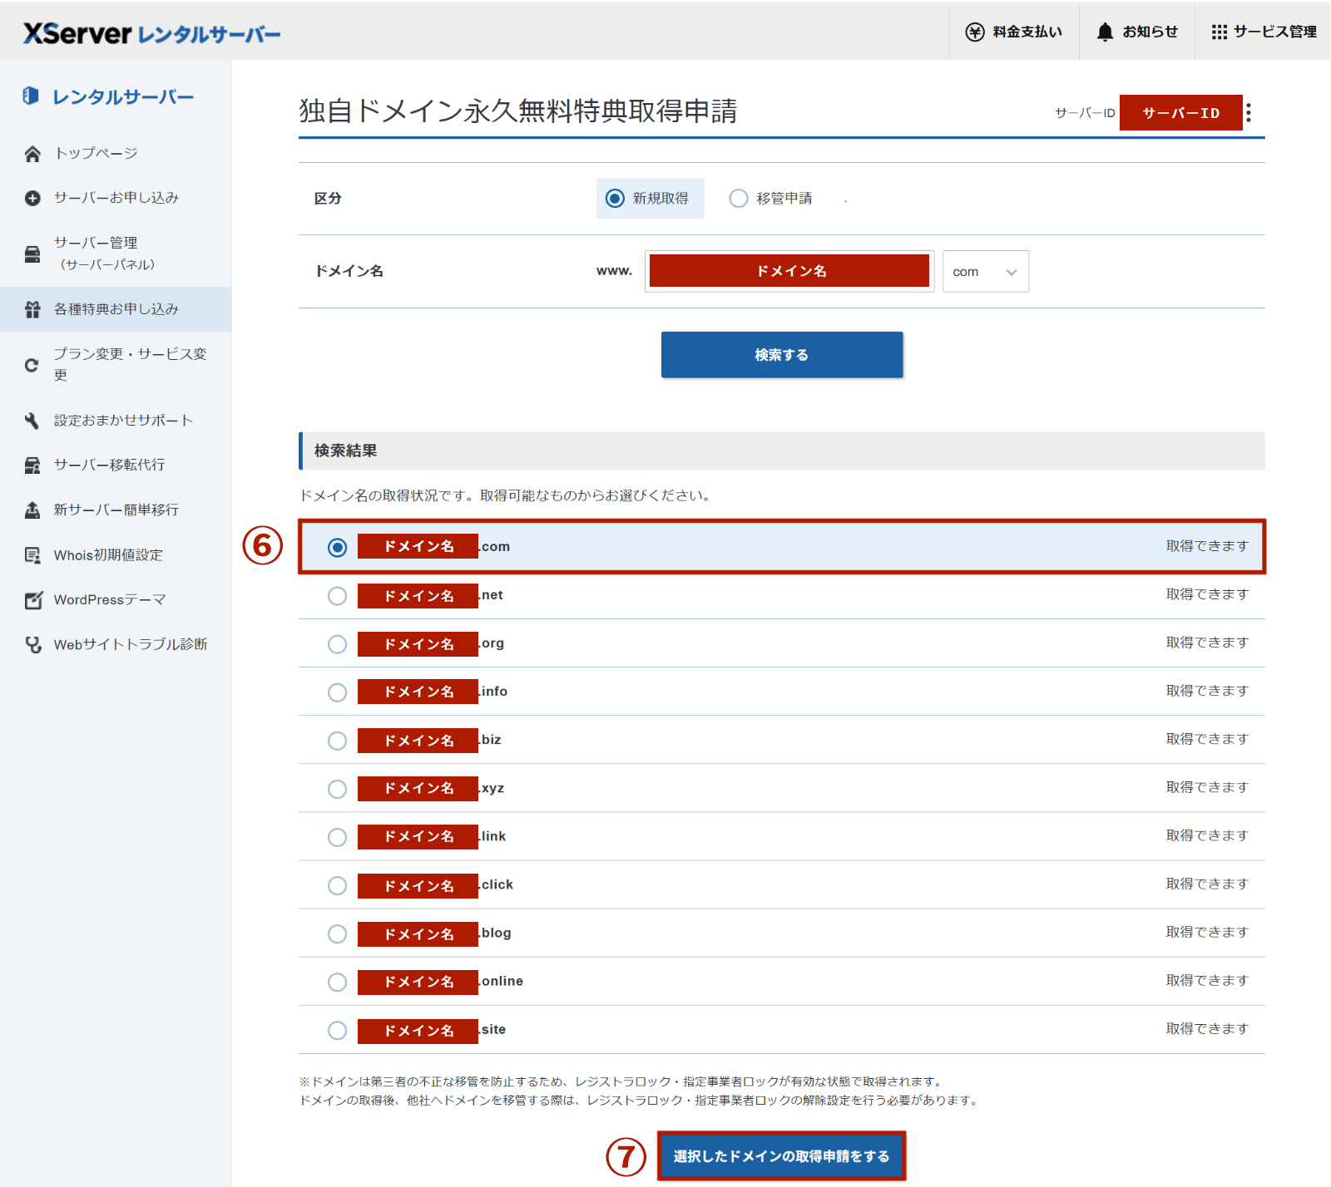
Task: Open service management grid icon
Action: (x=1219, y=32)
